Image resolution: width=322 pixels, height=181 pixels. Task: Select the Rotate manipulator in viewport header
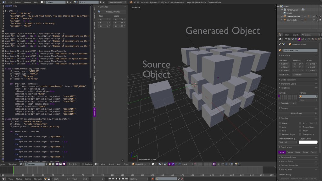point(176,164)
